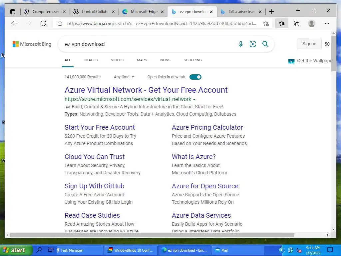Close the Control Collab tab

pyautogui.click(x=113, y=12)
